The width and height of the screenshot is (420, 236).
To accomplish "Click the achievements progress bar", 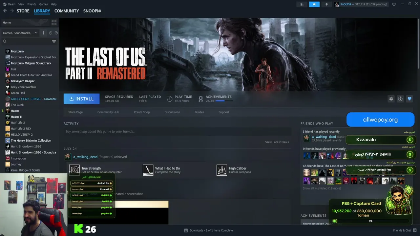I will pyautogui.click(x=224, y=101).
